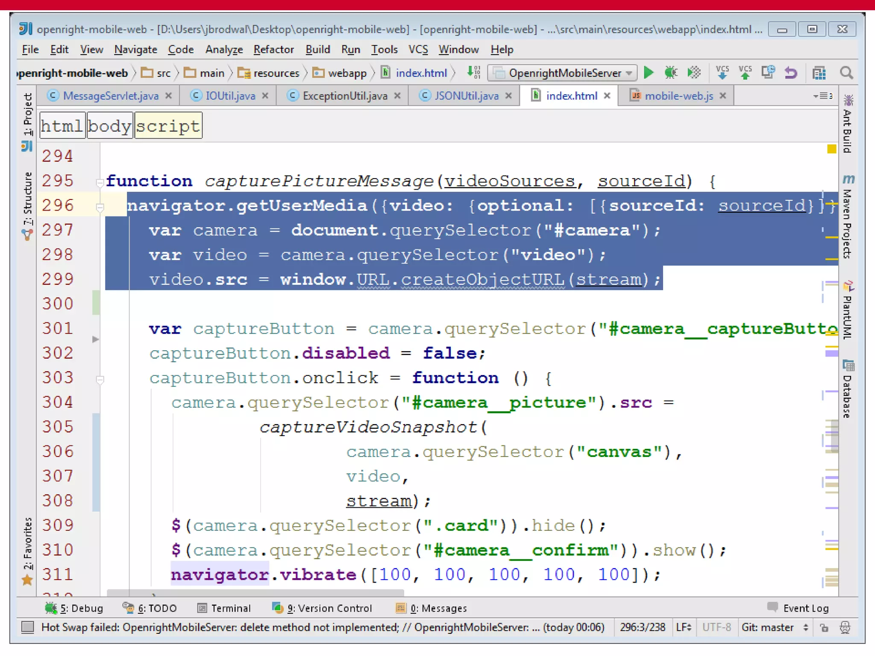Update project using the VCS down arrow
Image resolution: width=875 pixels, height=656 pixels.
pos(722,73)
